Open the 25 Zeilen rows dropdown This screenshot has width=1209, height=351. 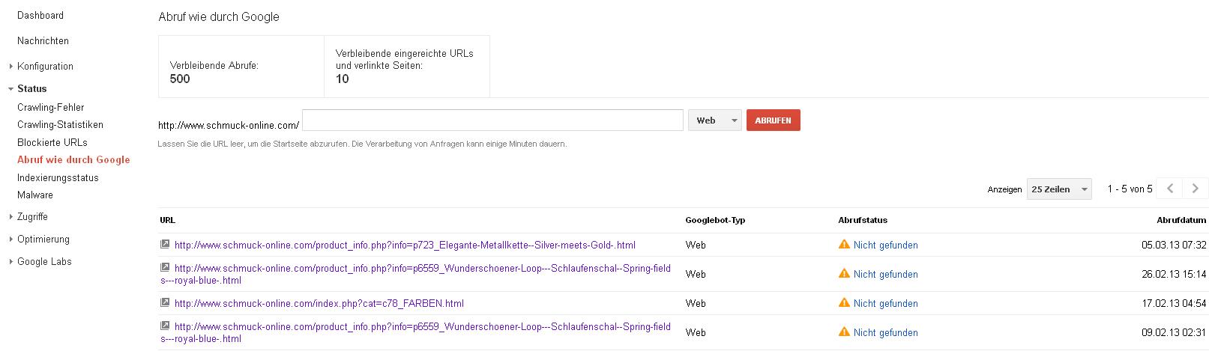[1059, 189]
